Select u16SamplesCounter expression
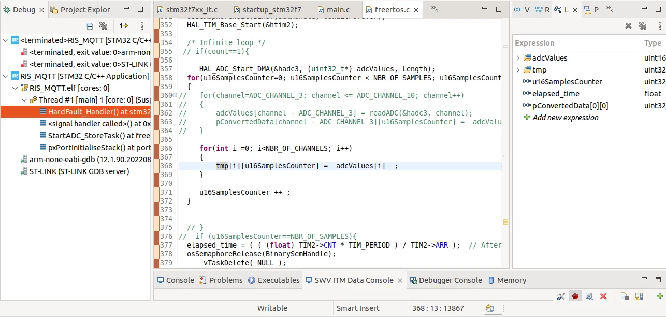 click(562, 82)
